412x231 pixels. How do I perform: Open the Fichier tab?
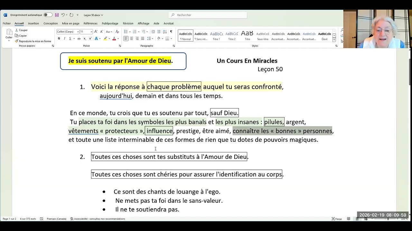coord(6,23)
